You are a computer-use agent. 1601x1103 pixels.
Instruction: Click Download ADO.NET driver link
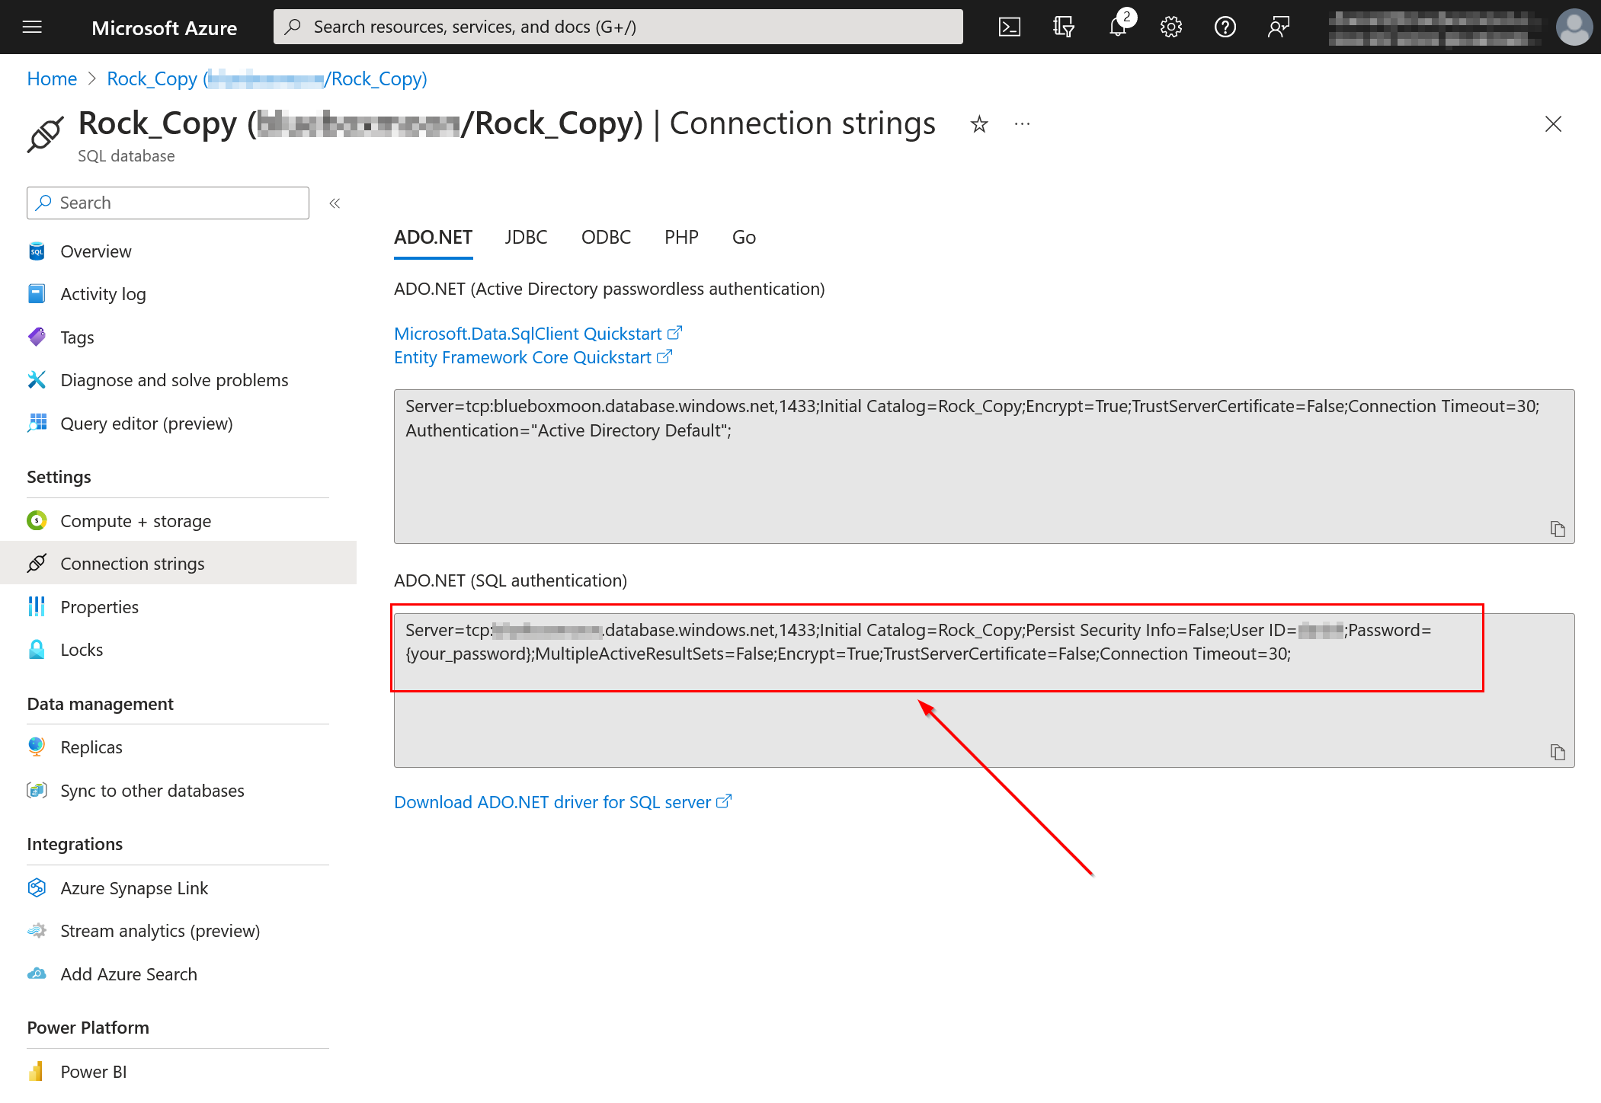552,802
